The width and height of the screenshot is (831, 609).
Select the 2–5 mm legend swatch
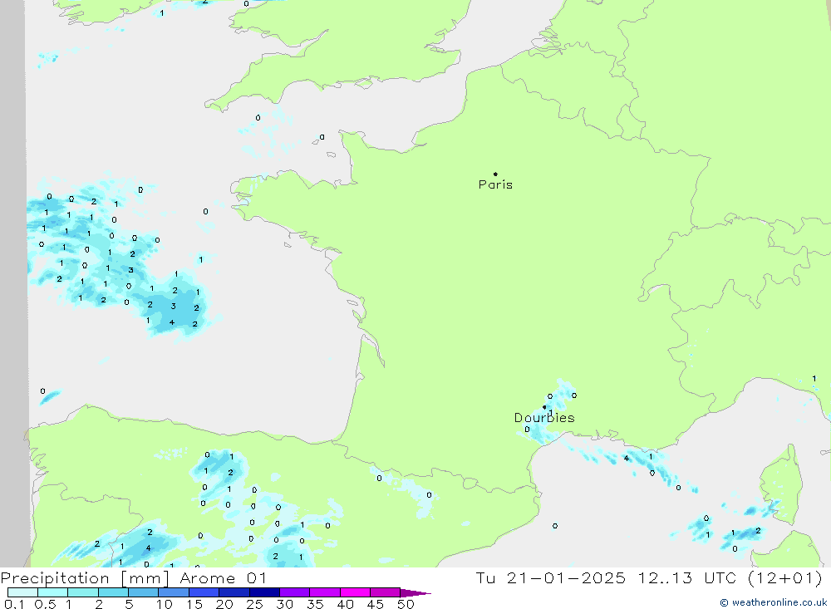113,592
